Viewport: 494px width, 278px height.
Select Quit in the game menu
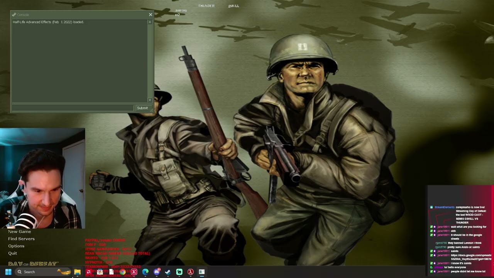12,253
